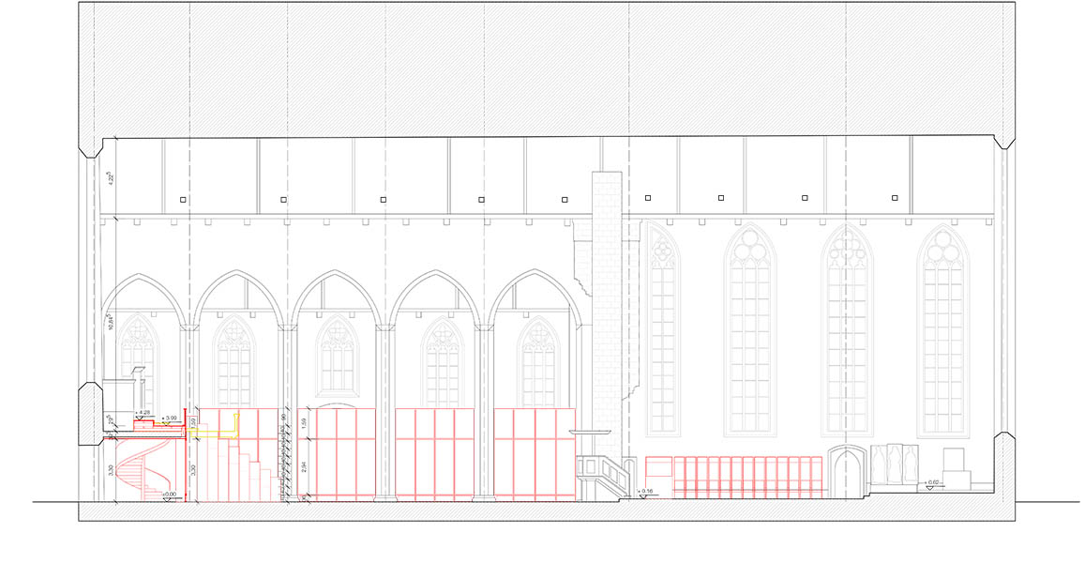
Task: Click the +3.99 elevation label
Action: coord(170,417)
